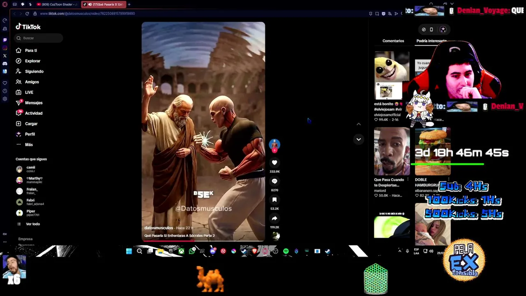Open the Cargar upload page
Screen dimensions: 526x296
coord(27,124)
